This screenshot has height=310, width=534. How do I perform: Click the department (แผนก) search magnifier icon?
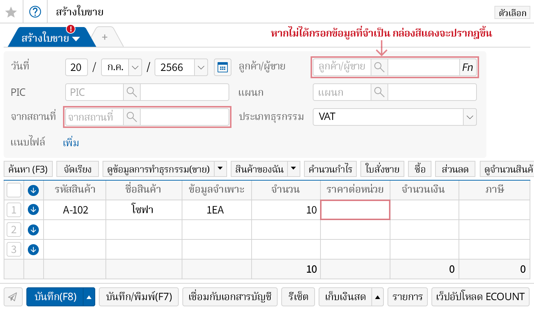tap(379, 92)
